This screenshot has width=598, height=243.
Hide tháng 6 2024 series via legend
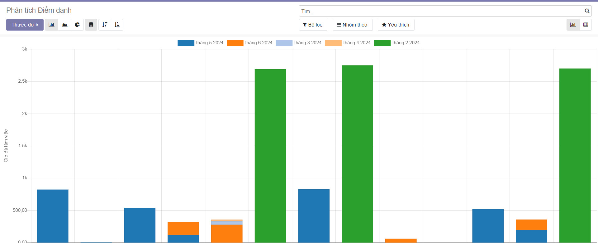click(259, 43)
